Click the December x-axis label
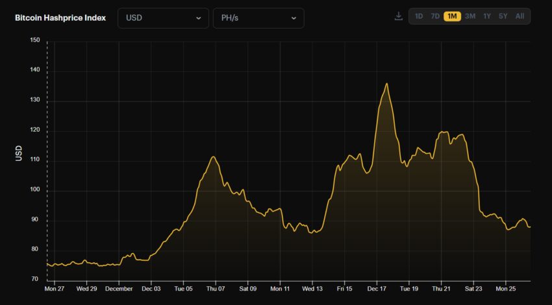Screen dimensions: 552x305 pyautogui.click(x=119, y=289)
